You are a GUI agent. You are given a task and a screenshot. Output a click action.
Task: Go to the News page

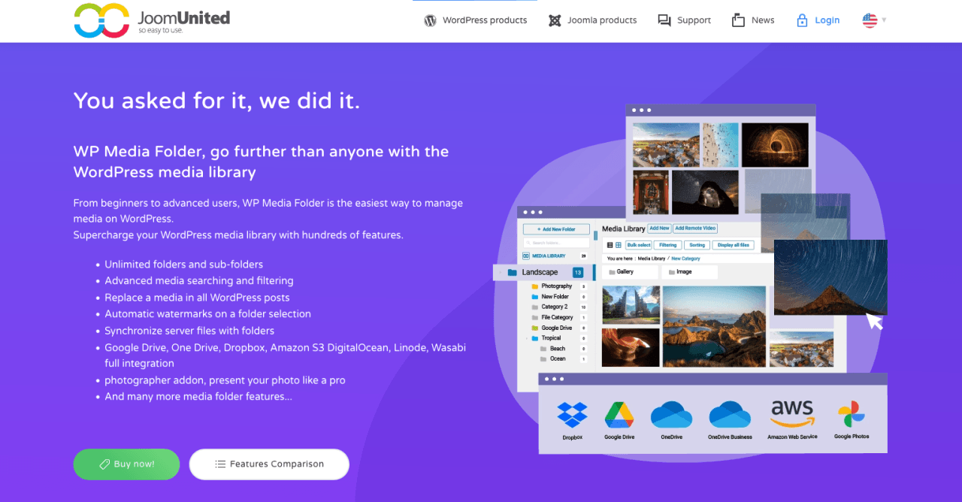763,20
